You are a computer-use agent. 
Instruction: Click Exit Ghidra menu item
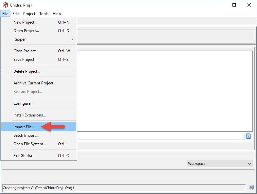point(23,156)
